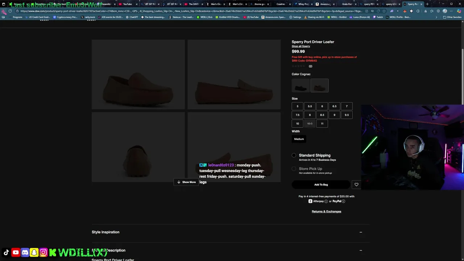The width and height of the screenshot is (464, 261).
Task: Choose size 7
Action: click(347, 106)
